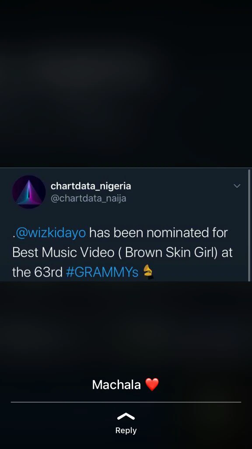Tap the phrase 'has been nominated for'
The height and width of the screenshot is (449, 252).
(158, 233)
